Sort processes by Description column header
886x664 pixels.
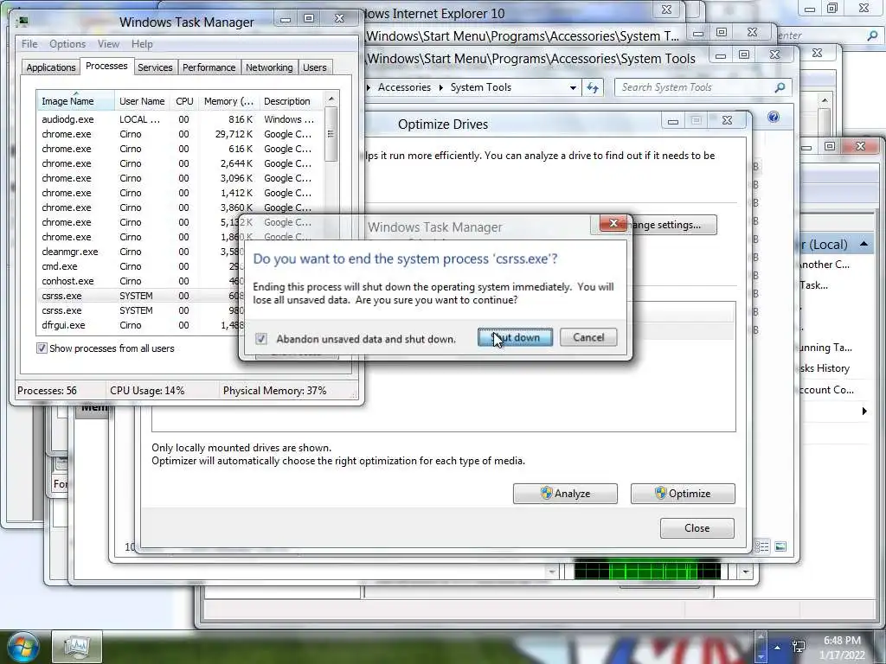click(x=291, y=101)
